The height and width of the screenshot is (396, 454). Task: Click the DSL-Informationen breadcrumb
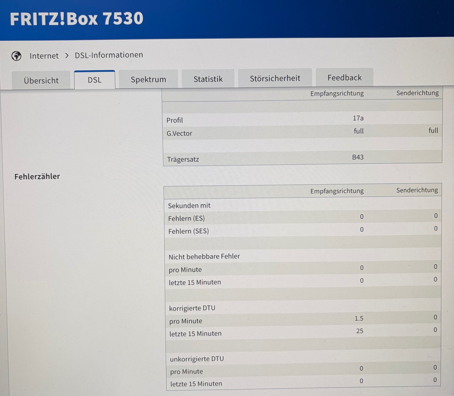click(x=109, y=55)
